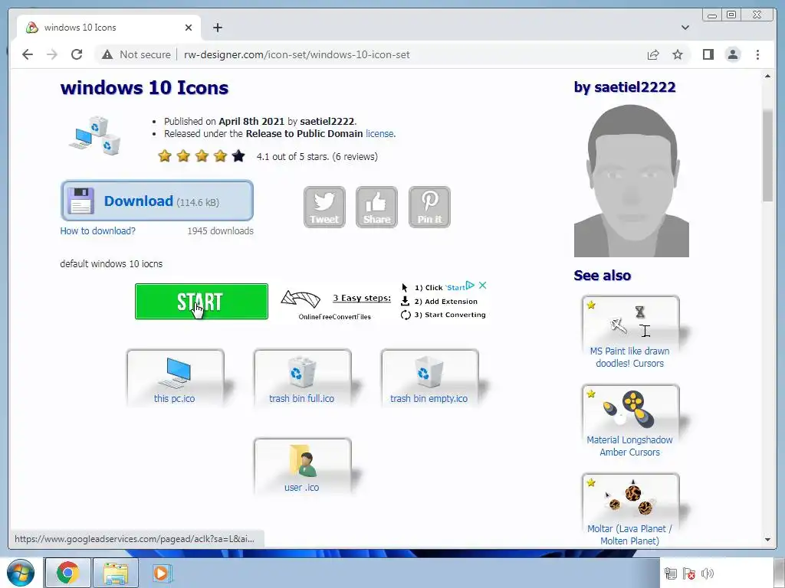The height and width of the screenshot is (588, 785).
Task: Click the Action Center flag tray icon
Action: [x=689, y=573]
